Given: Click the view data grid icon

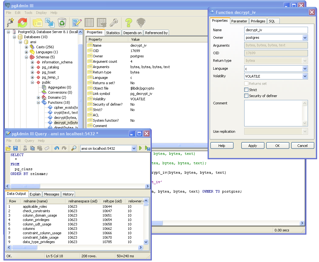Looking at the screenshot, I should (89, 23).
